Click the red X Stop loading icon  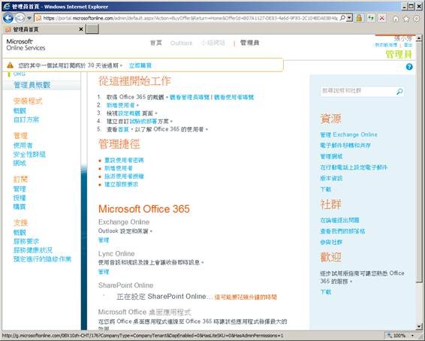pyautogui.click(x=382, y=18)
